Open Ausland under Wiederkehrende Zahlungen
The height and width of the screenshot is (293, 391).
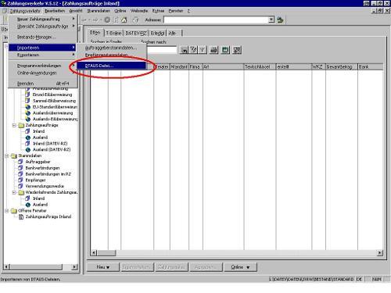click(40, 205)
